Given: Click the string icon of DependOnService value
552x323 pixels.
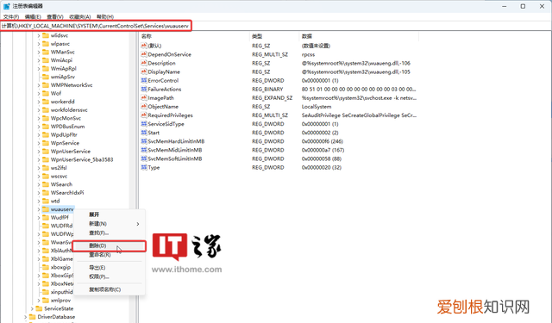Looking at the screenshot, I should click(144, 54).
